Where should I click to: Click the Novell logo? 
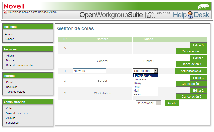(14, 6)
